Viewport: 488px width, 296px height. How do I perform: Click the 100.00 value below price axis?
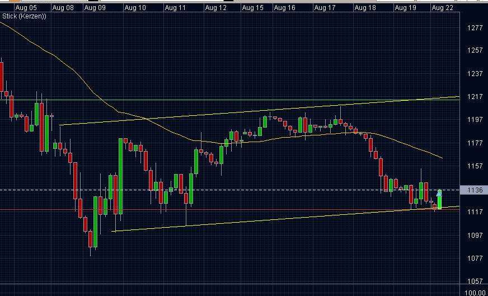(476, 293)
